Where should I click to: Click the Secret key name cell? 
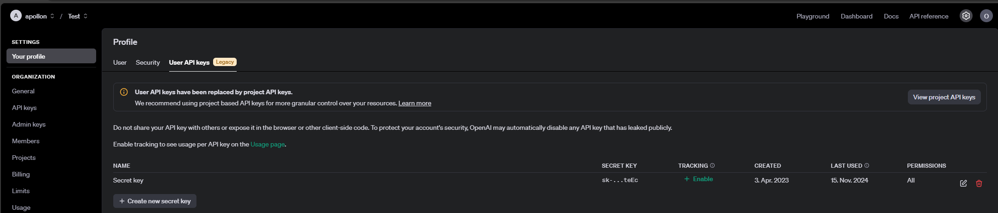pos(128,180)
